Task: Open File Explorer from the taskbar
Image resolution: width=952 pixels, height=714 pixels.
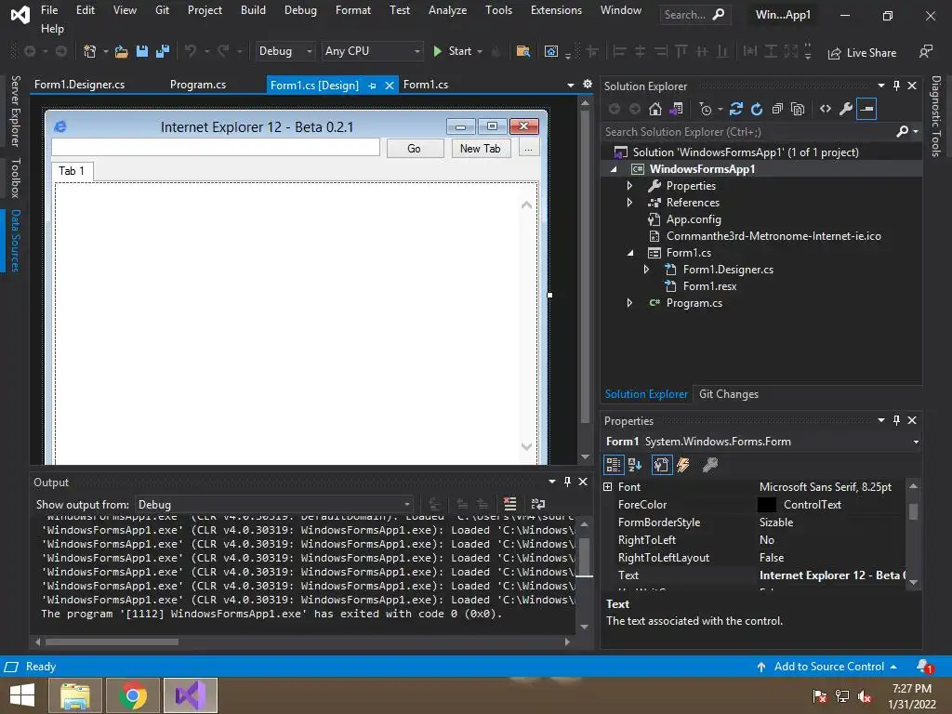Action: pyautogui.click(x=74, y=695)
